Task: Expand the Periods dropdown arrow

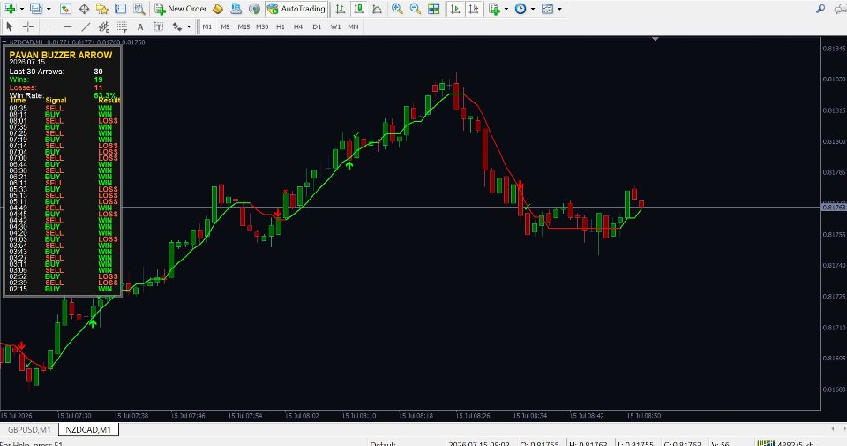Action: (x=533, y=9)
